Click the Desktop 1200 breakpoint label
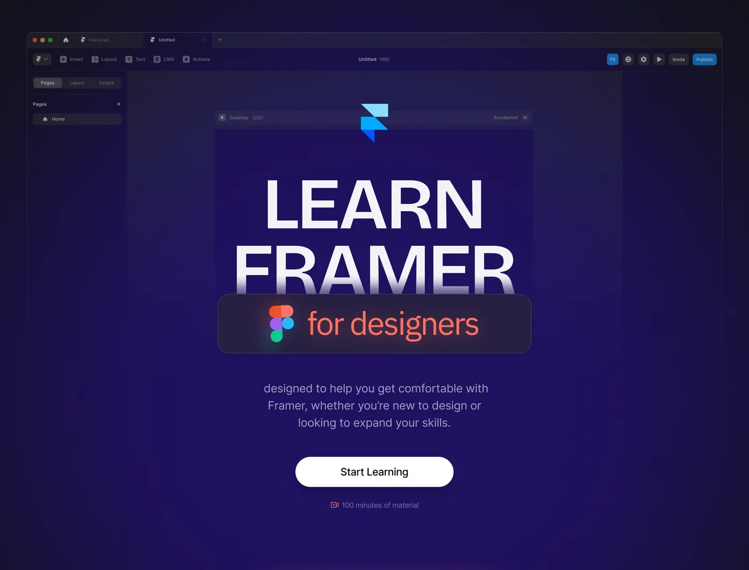The image size is (749, 570). tap(246, 118)
